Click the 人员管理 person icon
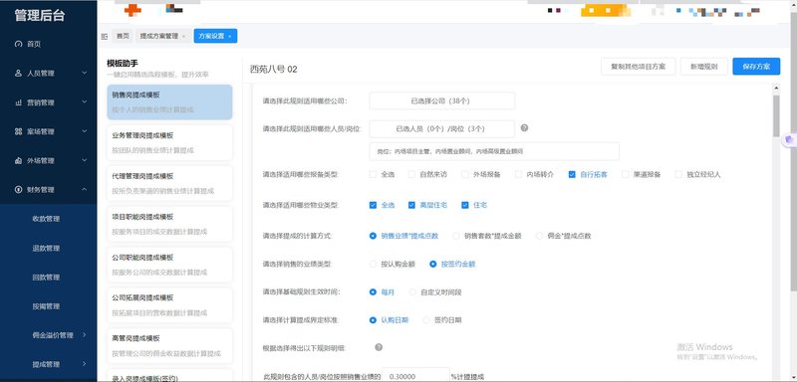The height and width of the screenshot is (382, 797). (x=18, y=73)
